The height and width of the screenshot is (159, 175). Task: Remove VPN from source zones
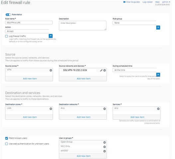(x=51, y=70)
